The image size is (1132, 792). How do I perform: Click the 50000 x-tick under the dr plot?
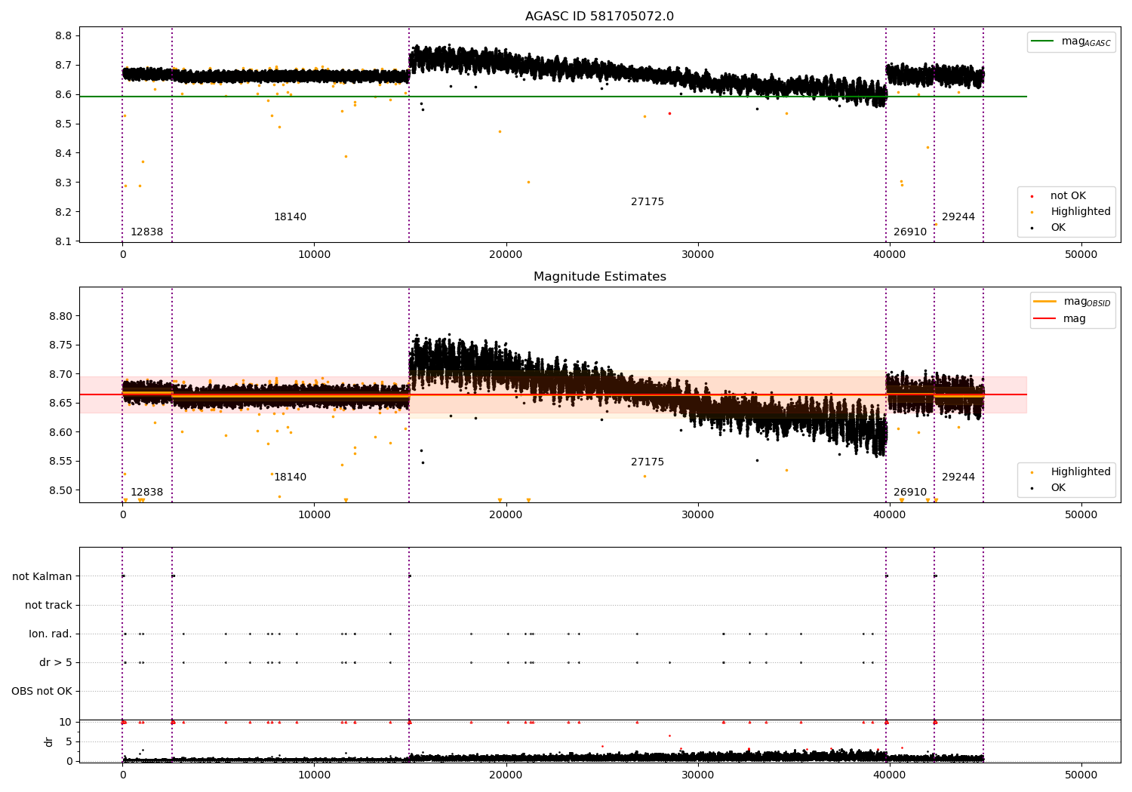coord(1081,775)
